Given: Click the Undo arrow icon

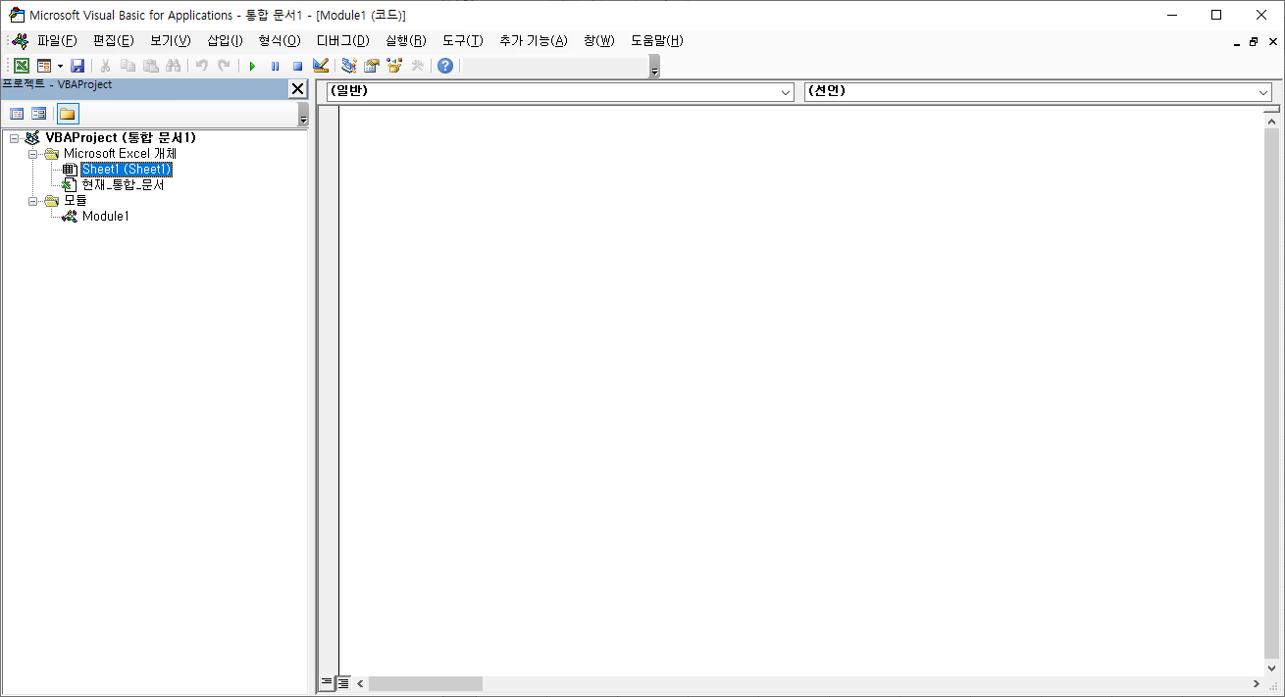Looking at the screenshot, I should tap(201, 66).
